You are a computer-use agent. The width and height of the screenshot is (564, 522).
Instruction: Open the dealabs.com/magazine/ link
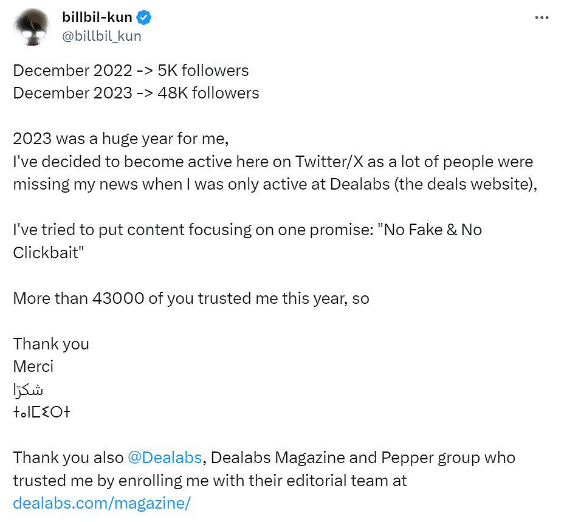[x=101, y=503]
